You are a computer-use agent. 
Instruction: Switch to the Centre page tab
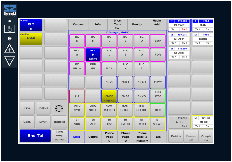pyautogui.click(x=93, y=137)
